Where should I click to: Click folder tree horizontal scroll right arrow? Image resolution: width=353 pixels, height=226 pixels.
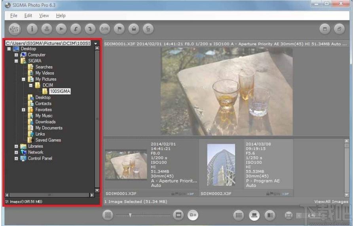[92, 195]
